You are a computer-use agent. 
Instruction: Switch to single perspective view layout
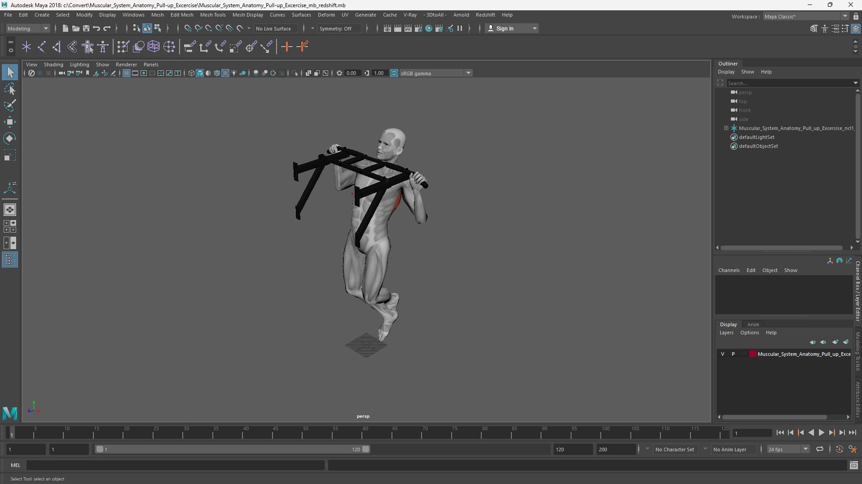[10, 210]
